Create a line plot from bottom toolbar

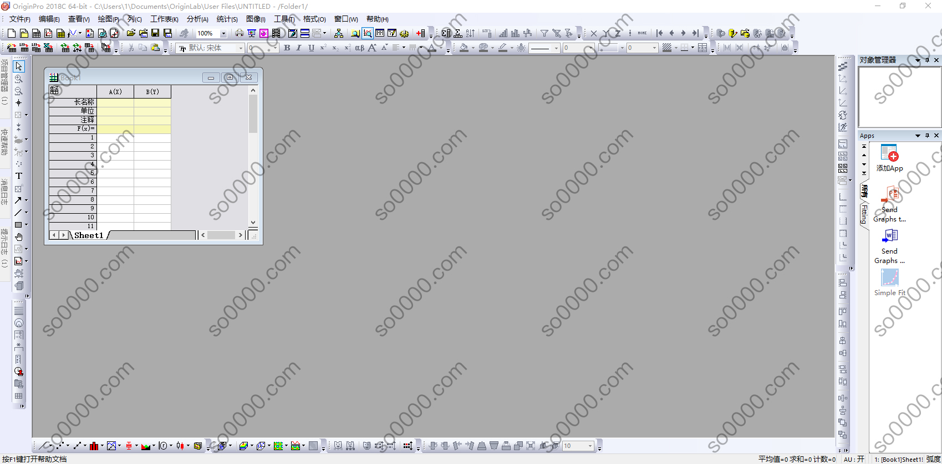tap(44, 446)
